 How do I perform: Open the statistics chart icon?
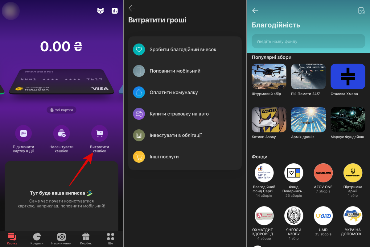click(115, 11)
